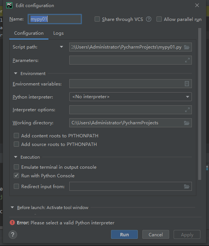Open Share through VCS help icon
Image resolution: width=209 pixels, height=246 pixels.
pyautogui.click(x=149, y=19)
